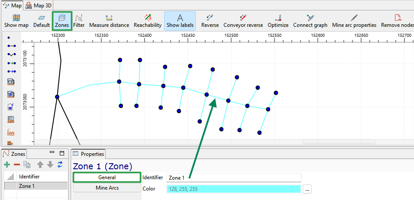Select the orange factory palette icon
The image size is (414, 200).
[x=11, y=132]
